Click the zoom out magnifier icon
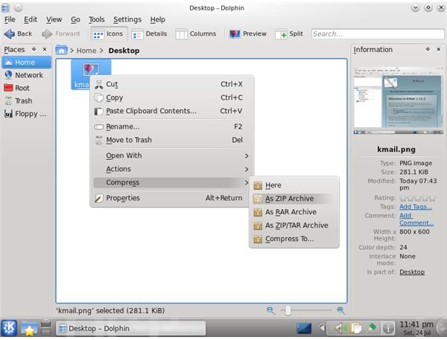Screen dimensions: 447x340 click(270, 310)
